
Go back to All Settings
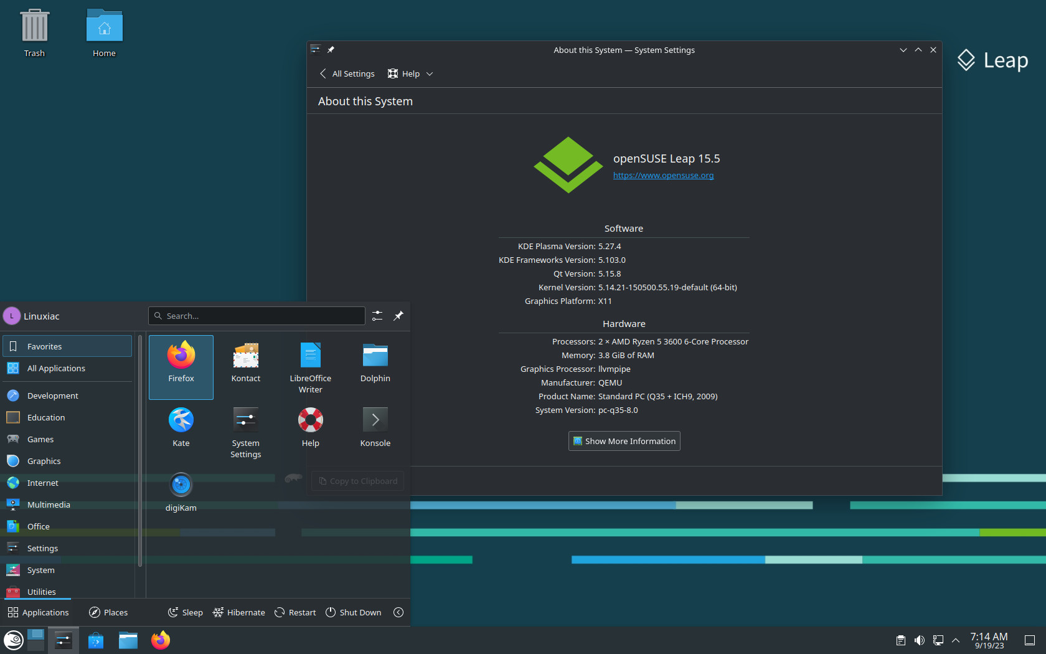coord(347,73)
